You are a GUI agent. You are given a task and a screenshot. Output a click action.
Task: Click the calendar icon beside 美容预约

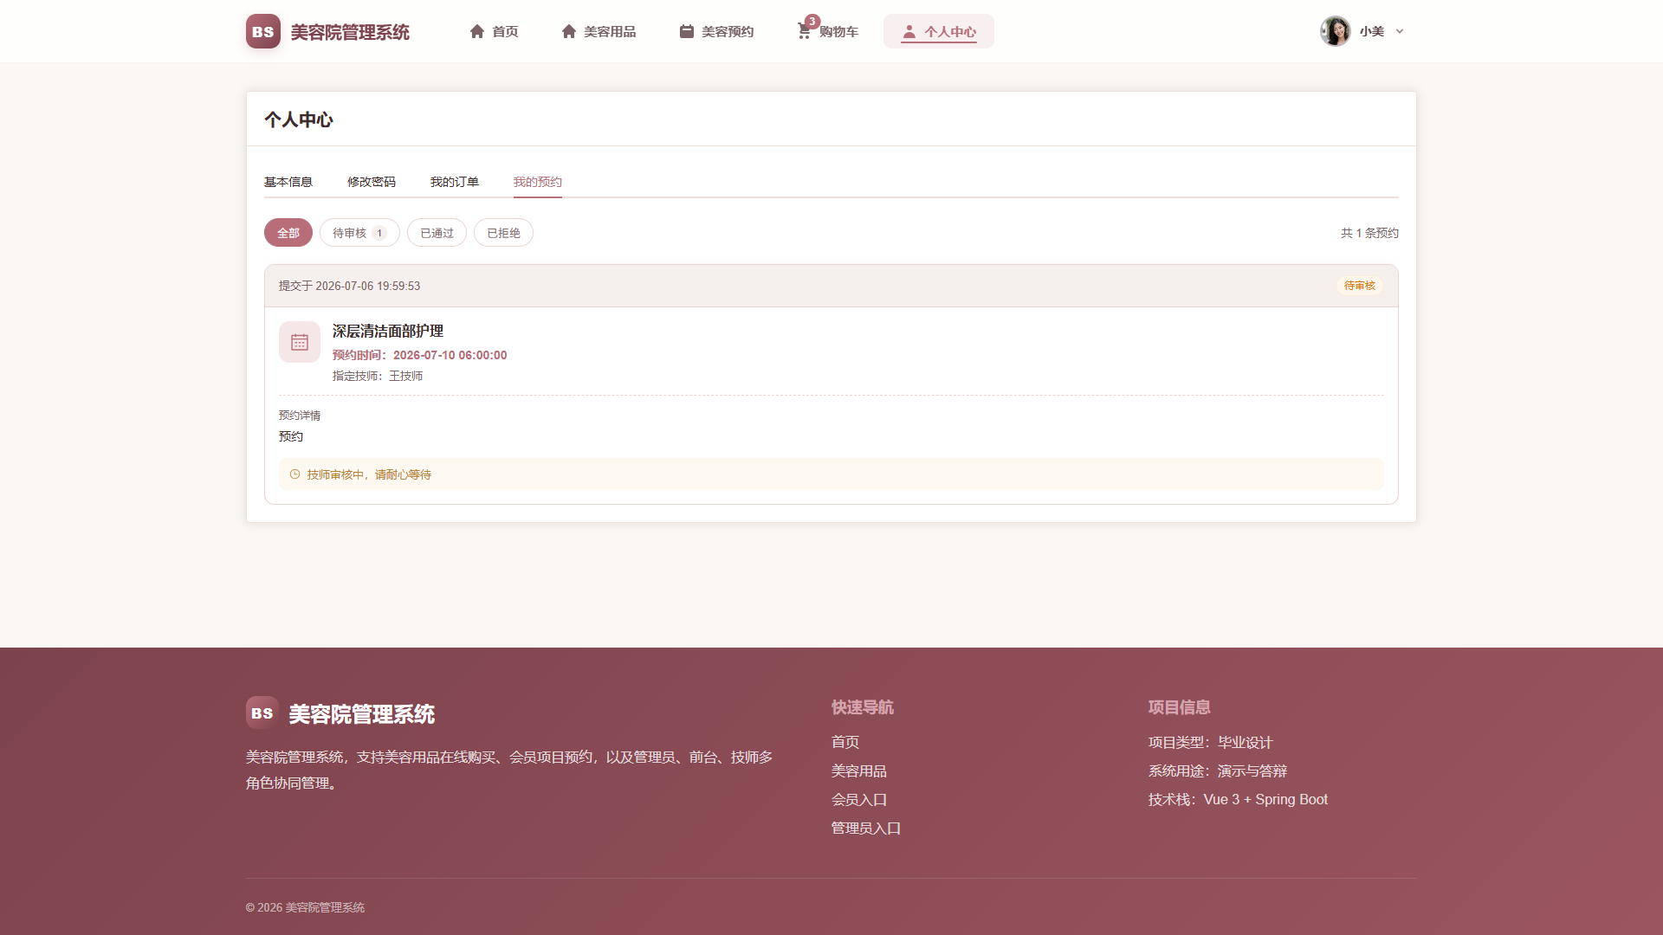coord(686,31)
